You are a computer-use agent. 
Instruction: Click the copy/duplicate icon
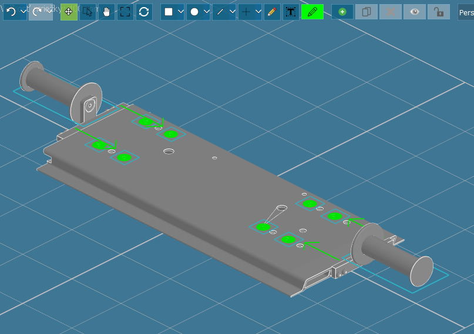click(x=367, y=12)
